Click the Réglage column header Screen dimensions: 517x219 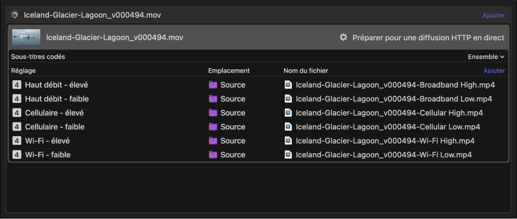[23, 71]
